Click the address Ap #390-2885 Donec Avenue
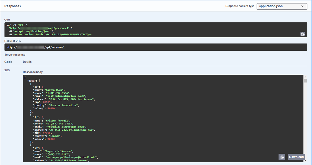 pos(68,161)
